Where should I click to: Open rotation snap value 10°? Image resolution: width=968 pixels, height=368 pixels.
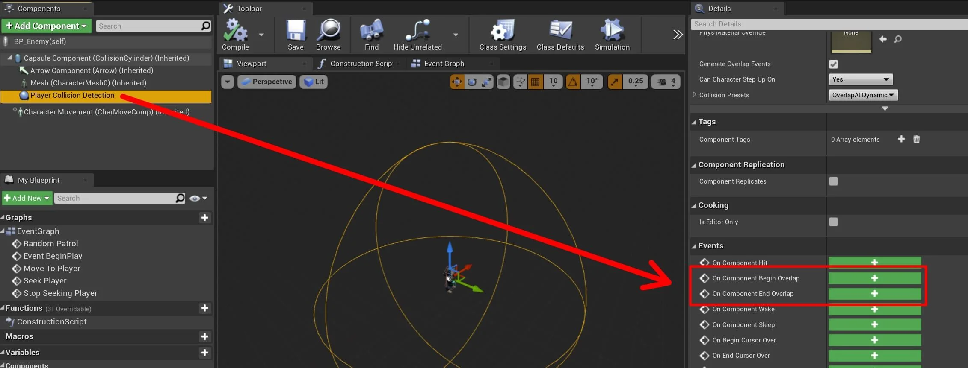click(592, 82)
